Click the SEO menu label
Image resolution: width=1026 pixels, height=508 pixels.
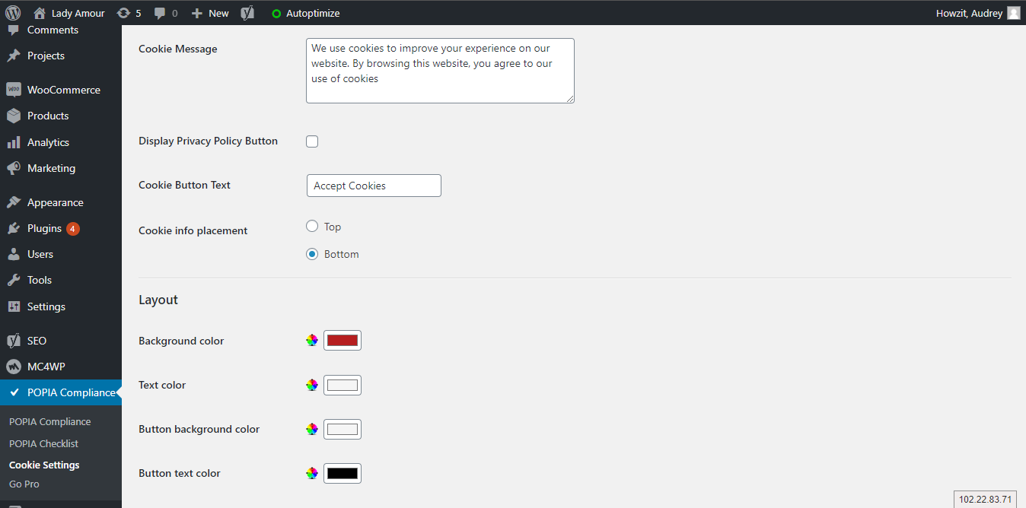click(37, 341)
